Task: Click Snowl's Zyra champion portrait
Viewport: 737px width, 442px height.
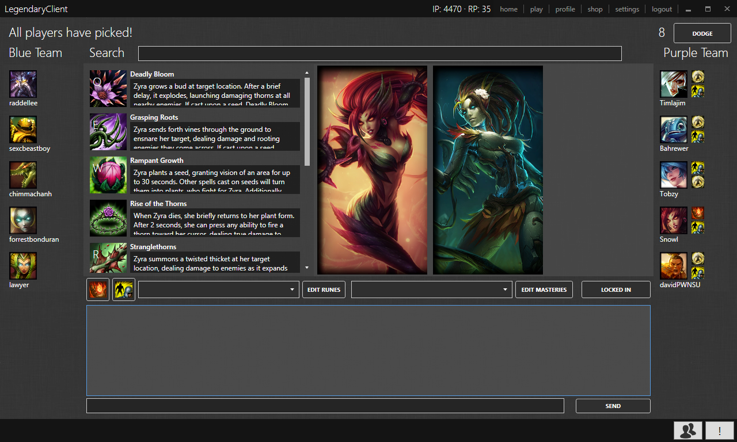Action: click(x=674, y=220)
